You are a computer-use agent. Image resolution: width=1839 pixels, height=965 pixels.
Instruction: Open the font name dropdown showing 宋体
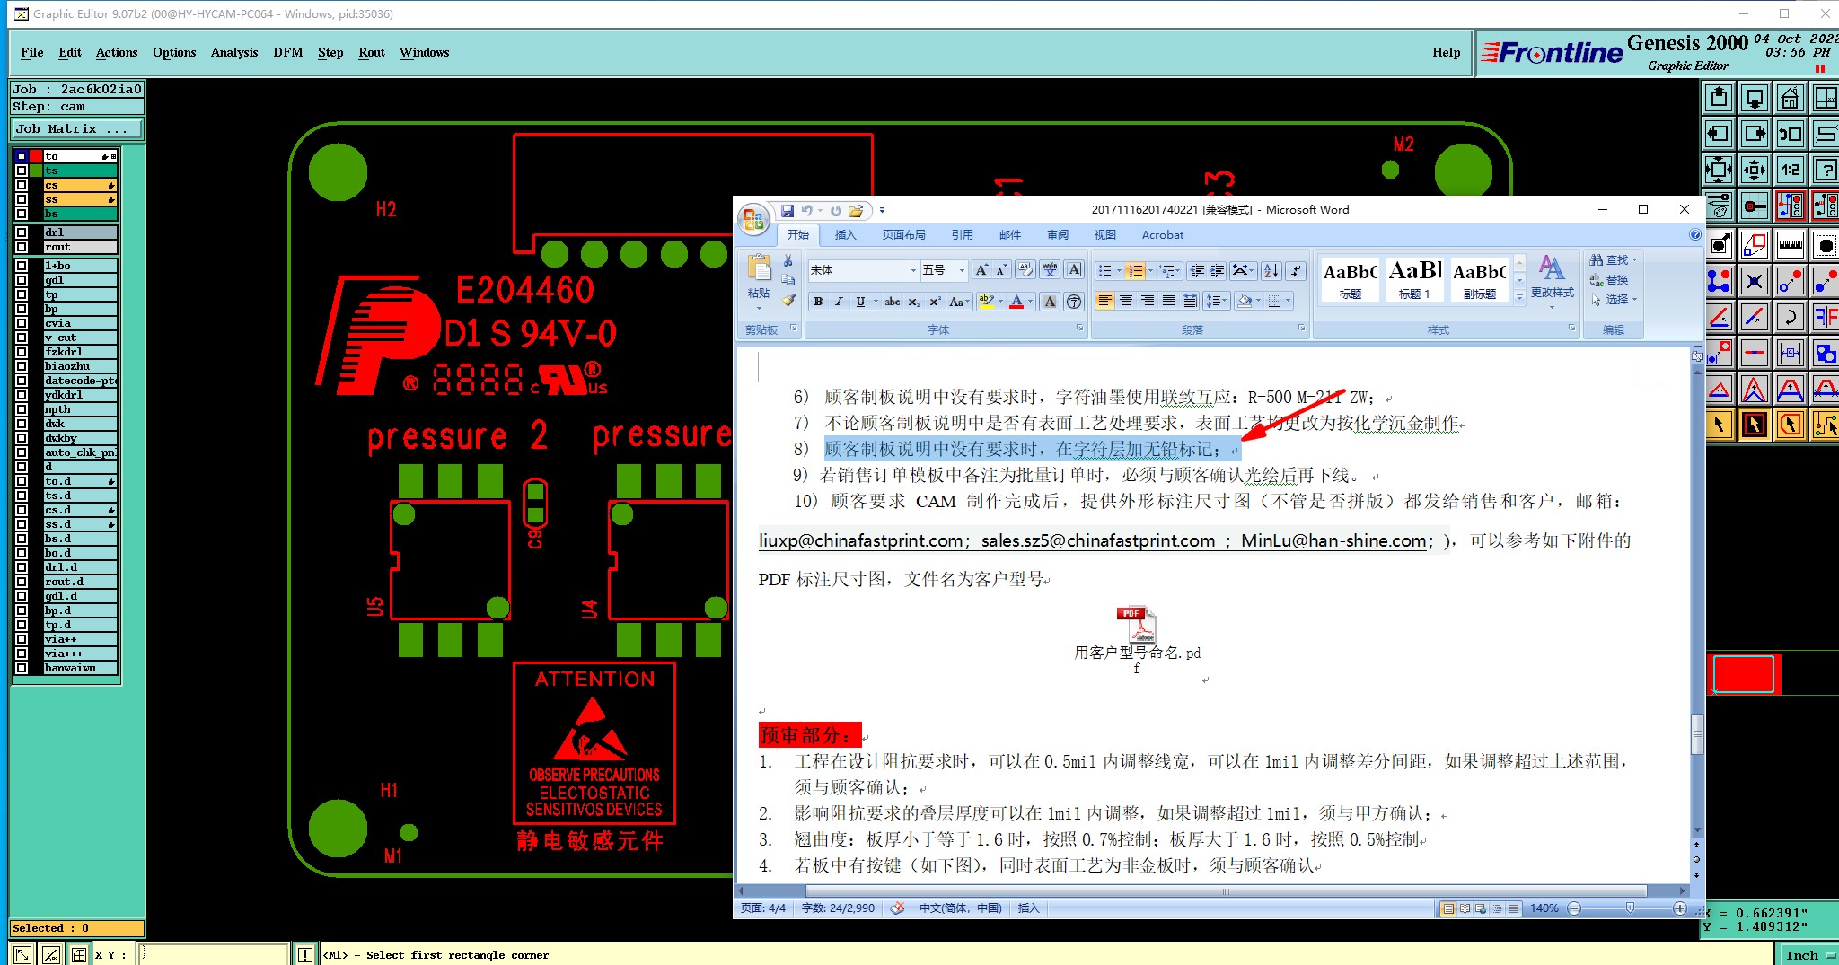coord(913,270)
